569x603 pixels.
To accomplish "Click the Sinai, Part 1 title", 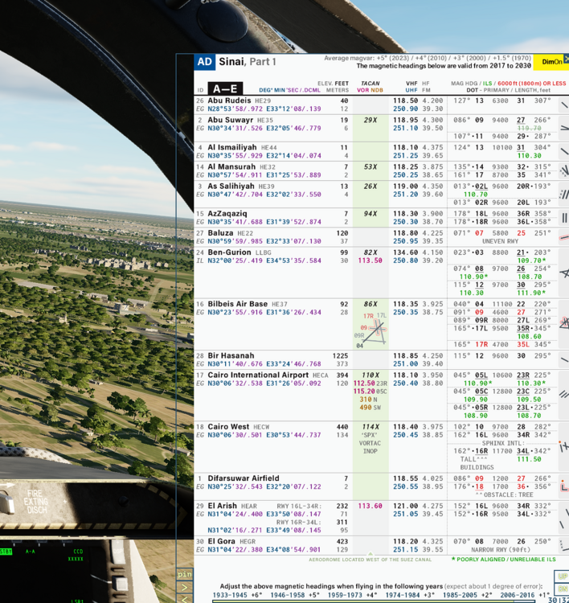I will click(x=248, y=62).
